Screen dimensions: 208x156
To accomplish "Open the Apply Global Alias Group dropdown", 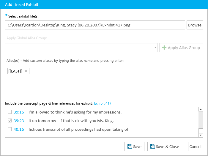I will [x=81, y=48].
